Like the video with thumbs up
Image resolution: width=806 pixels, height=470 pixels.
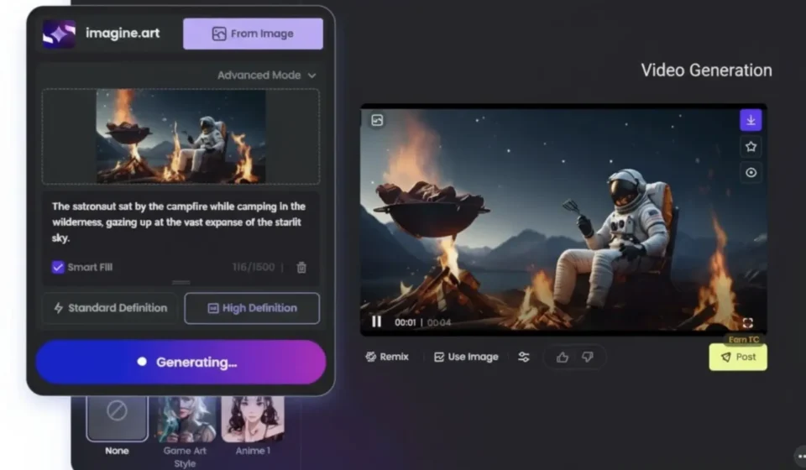click(563, 357)
